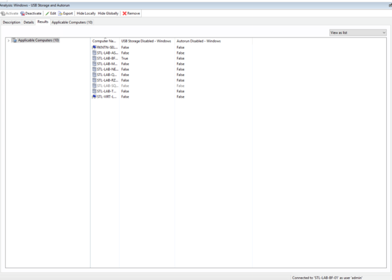Open the 'View as list' dropdown
Image resolution: width=392 pixels, height=280 pixels.
point(358,32)
